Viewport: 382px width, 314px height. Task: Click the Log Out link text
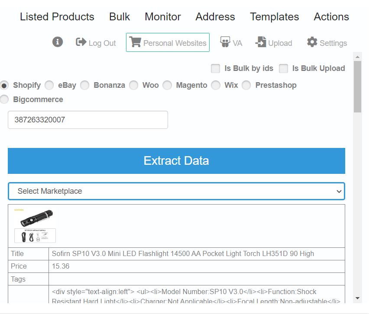pyautogui.click(x=102, y=43)
